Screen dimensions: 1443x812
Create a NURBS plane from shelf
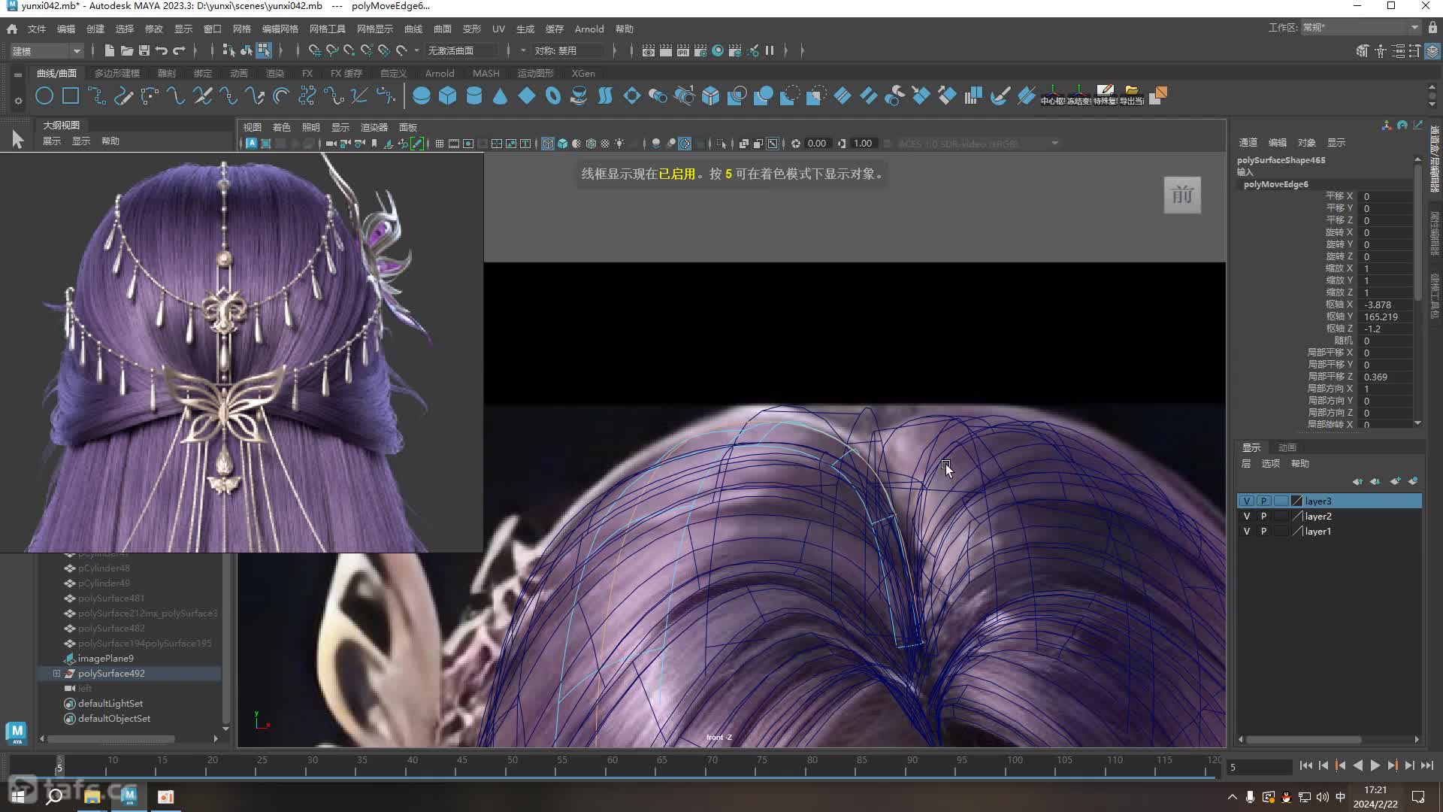(x=527, y=95)
